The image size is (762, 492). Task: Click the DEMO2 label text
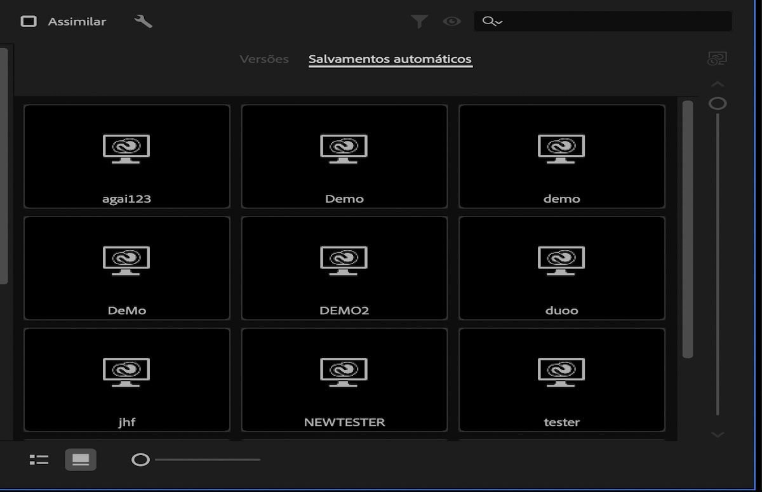344,310
